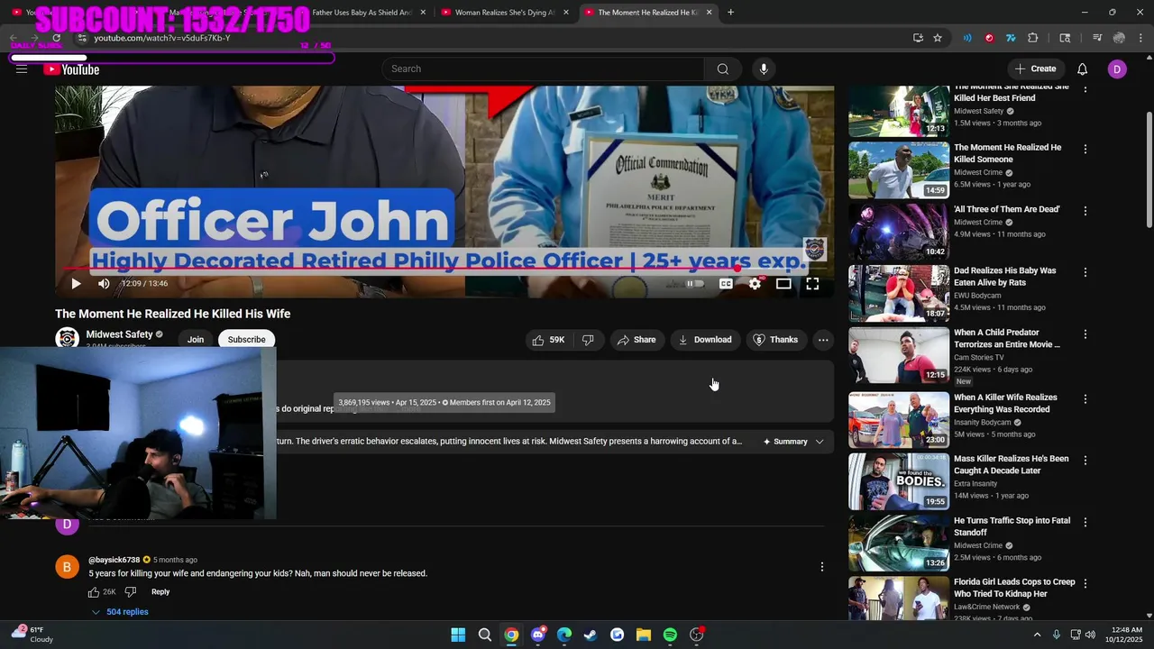Focus the YouTube search field
The image size is (1154, 649).
pos(544,69)
